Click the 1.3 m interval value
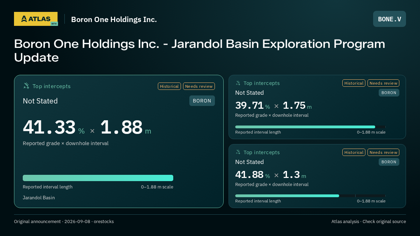 (294, 174)
